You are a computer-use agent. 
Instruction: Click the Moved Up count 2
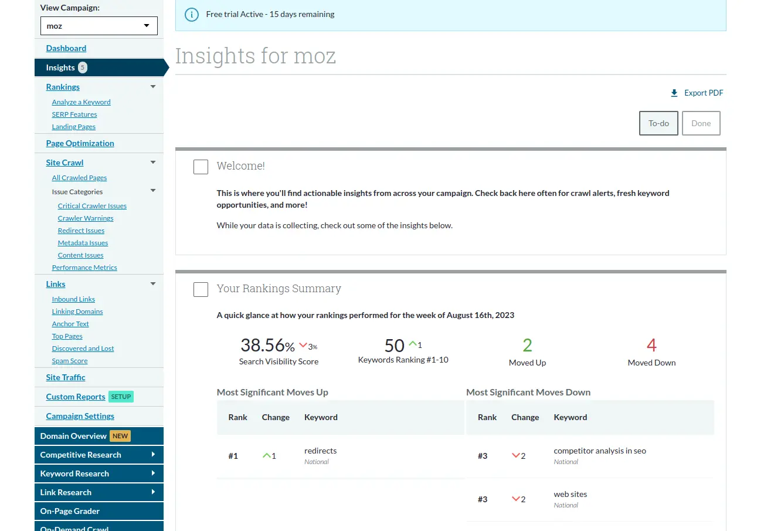tap(527, 345)
